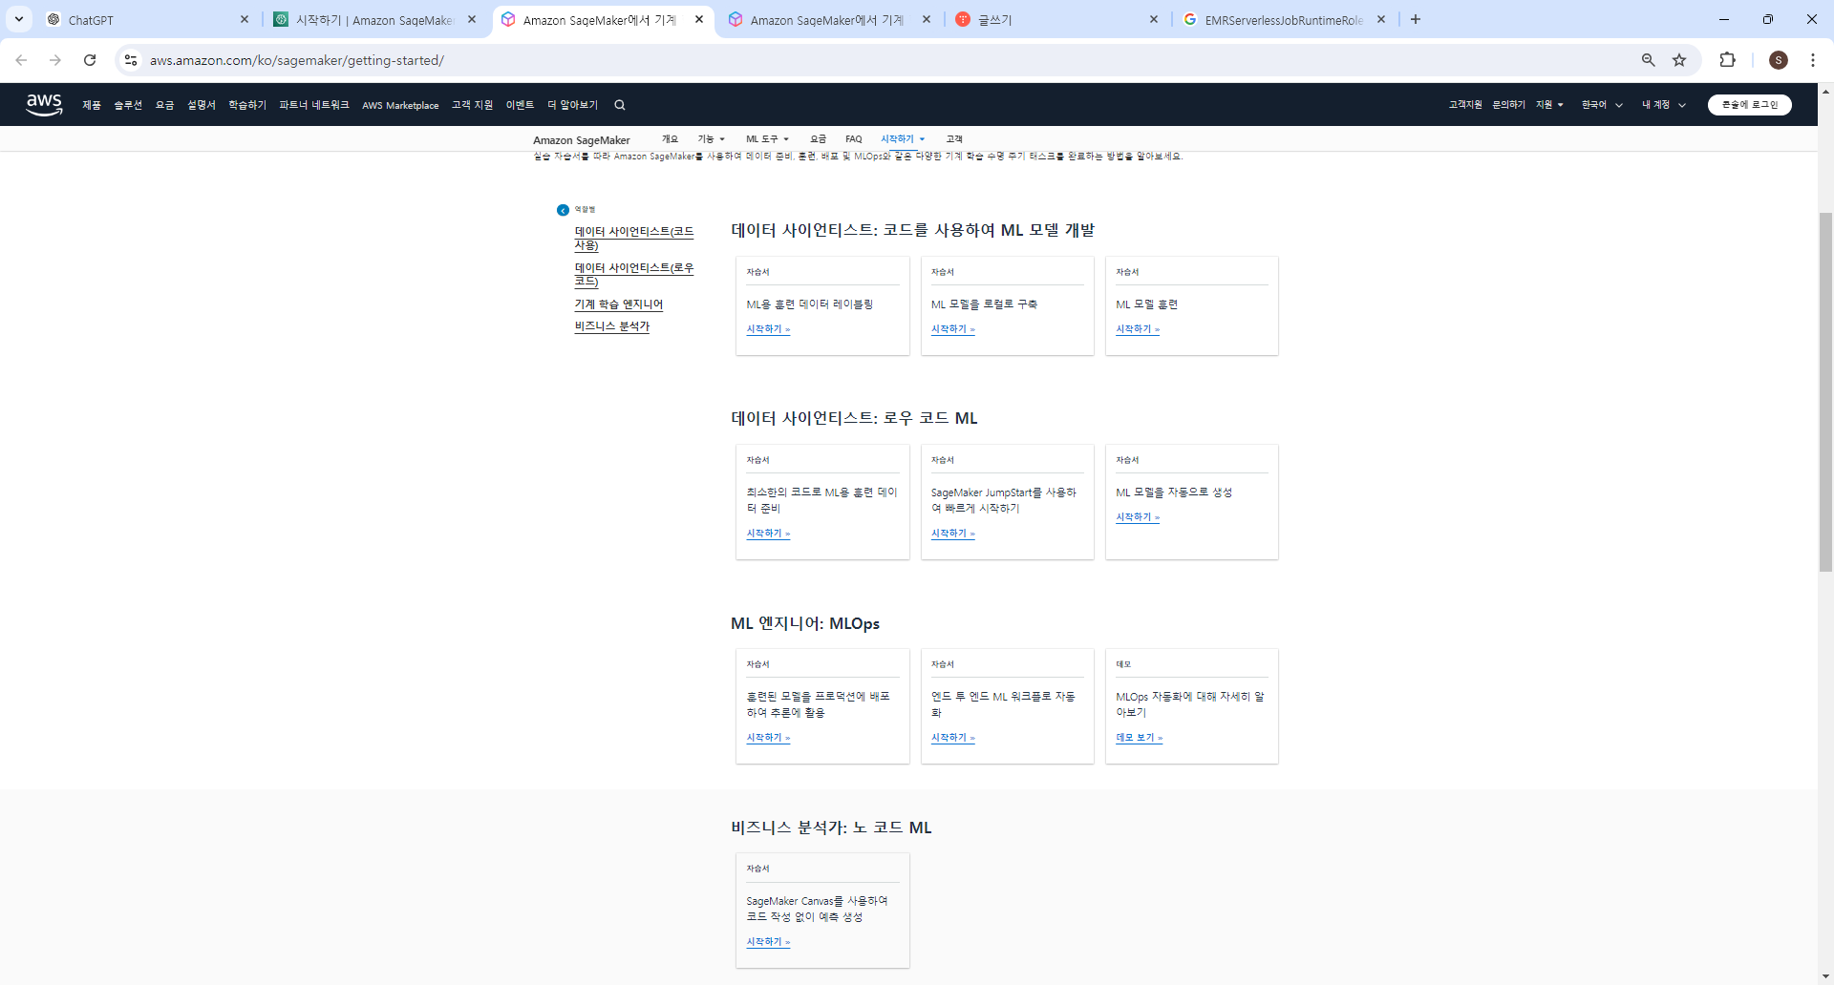Expand the 지원 dropdown in header
Screen dimensions: 1834x985
(x=1549, y=105)
